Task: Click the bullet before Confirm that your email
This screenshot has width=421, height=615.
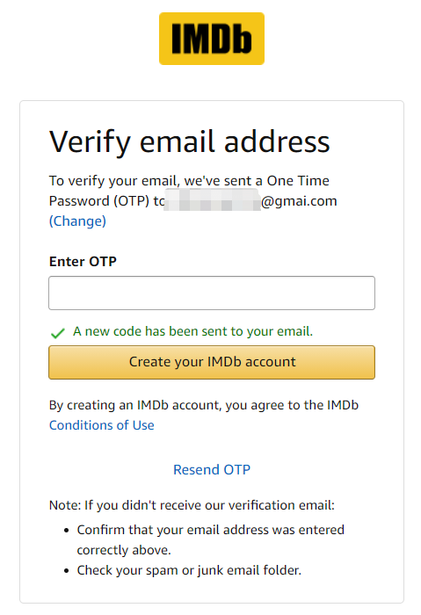Action: (x=67, y=531)
